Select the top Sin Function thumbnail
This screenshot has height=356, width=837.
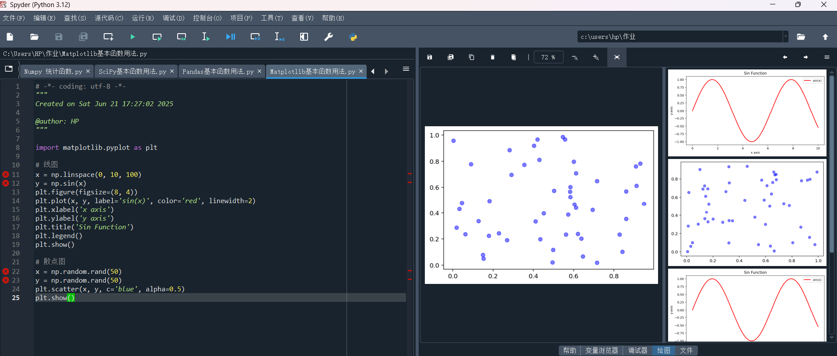(747, 113)
